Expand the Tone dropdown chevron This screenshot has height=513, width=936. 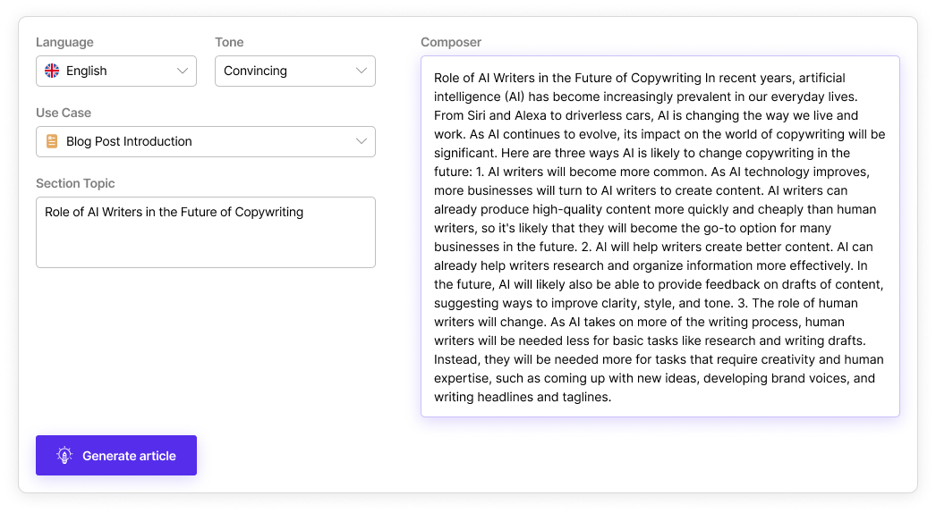[362, 71]
